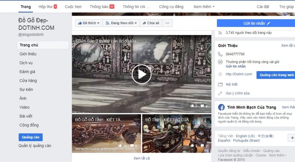Click like icon on ĐỖ TĨNH - KIỆT TÁC CỦA thumbnail
The image size is (295, 162).
[x=192, y=145]
